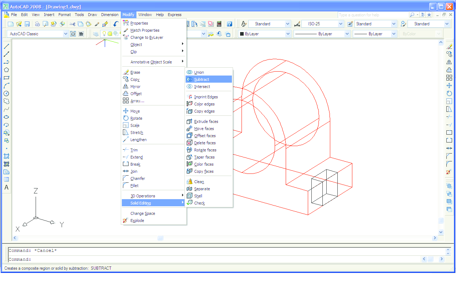Click the Plot printer icon
Image resolution: width=456 pixels, height=285 pixels.
tap(37, 24)
